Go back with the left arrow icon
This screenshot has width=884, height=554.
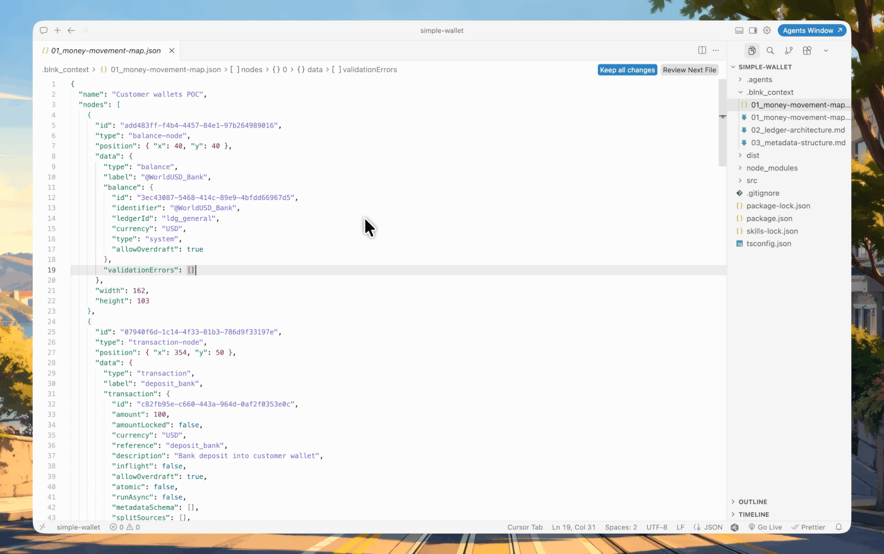click(x=71, y=30)
